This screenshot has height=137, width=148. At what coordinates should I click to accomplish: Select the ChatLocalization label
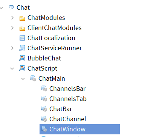click(x=51, y=38)
